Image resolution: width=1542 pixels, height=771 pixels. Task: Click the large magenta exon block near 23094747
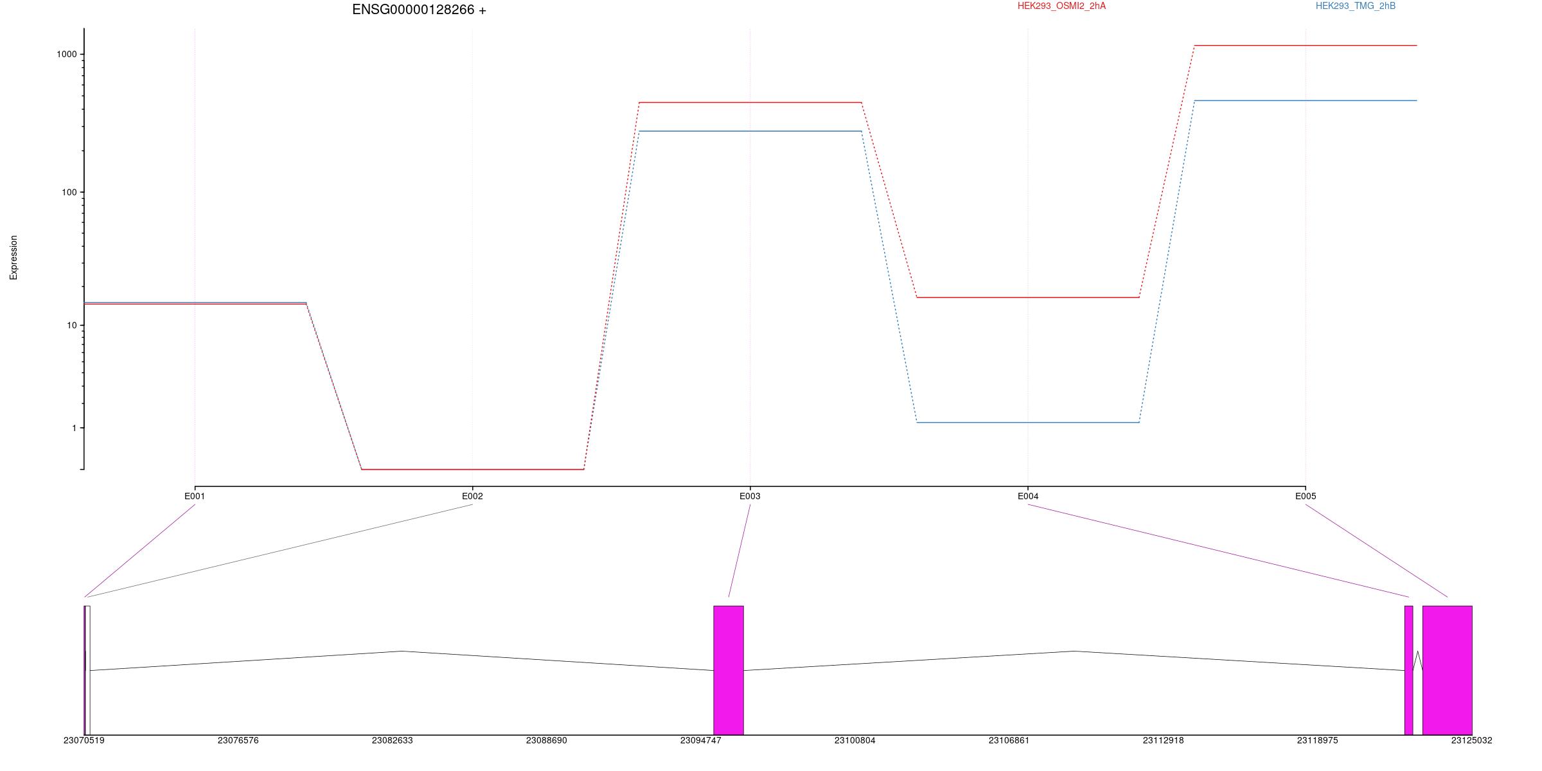(x=729, y=670)
